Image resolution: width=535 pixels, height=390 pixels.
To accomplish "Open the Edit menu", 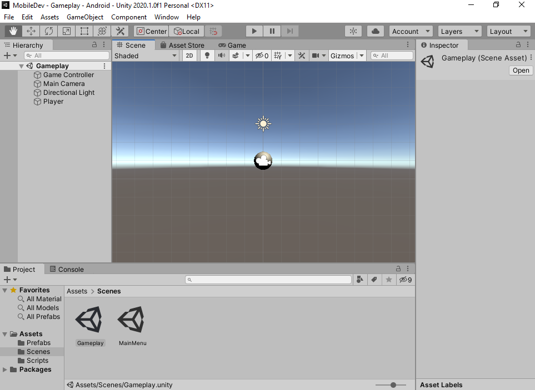I will point(27,17).
